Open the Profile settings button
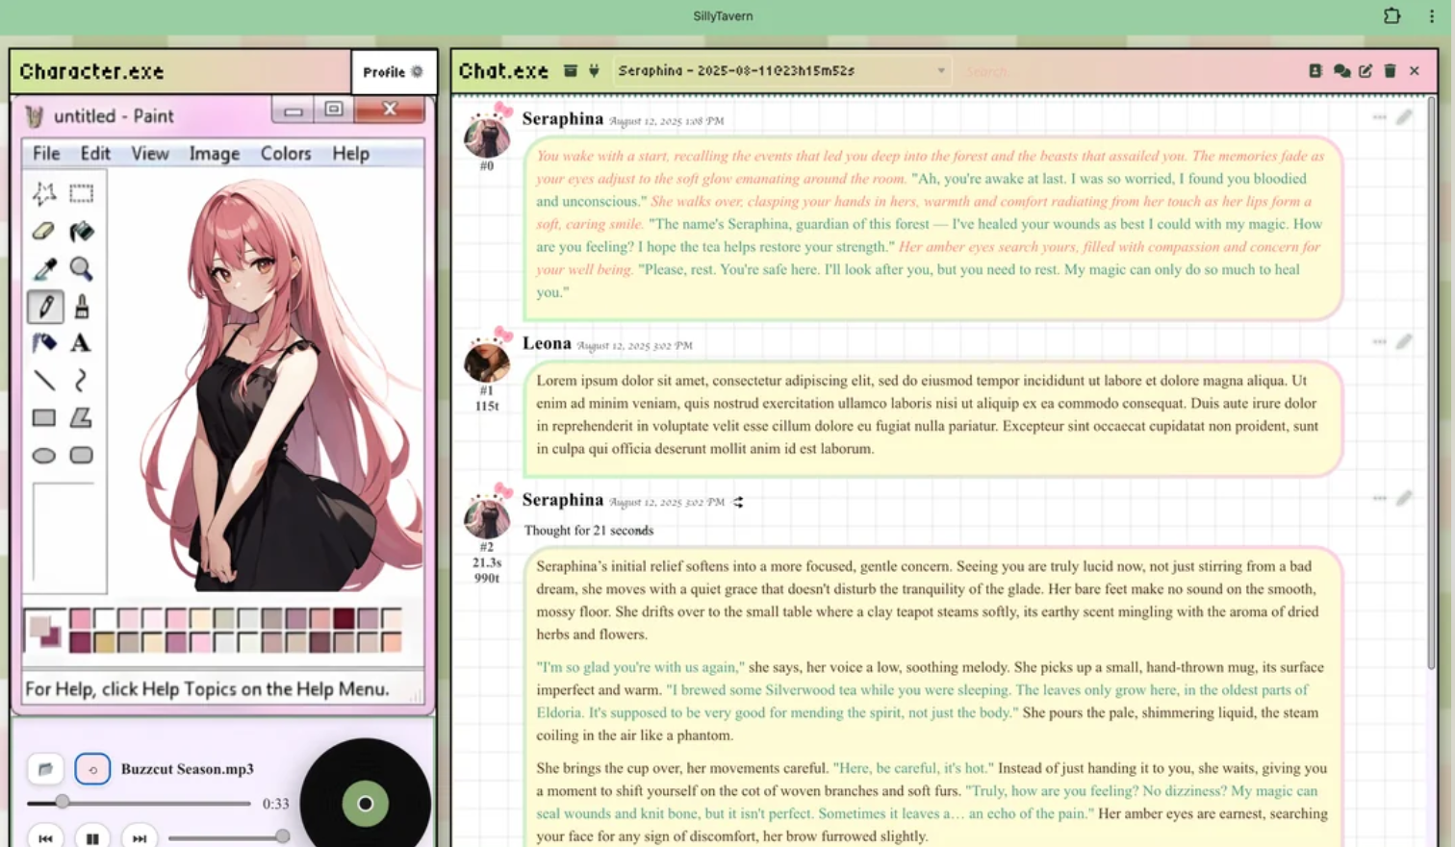Image resolution: width=1455 pixels, height=847 pixels. point(394,72)
